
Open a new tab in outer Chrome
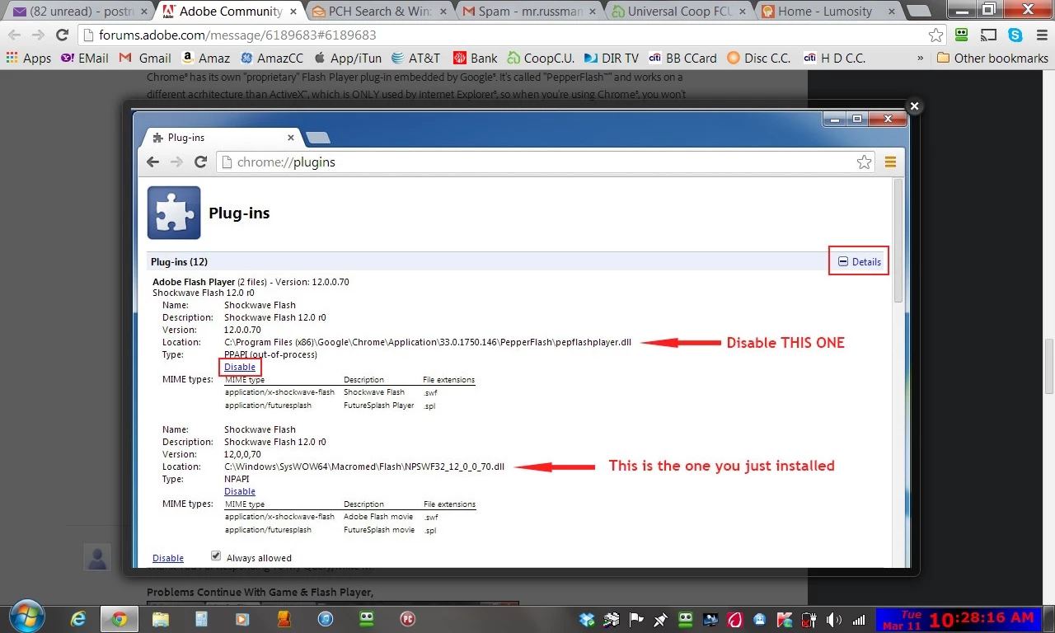click(917, 12)
